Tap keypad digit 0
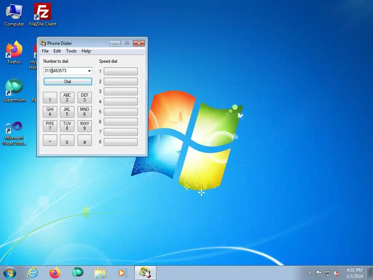 tap(67, 140)
